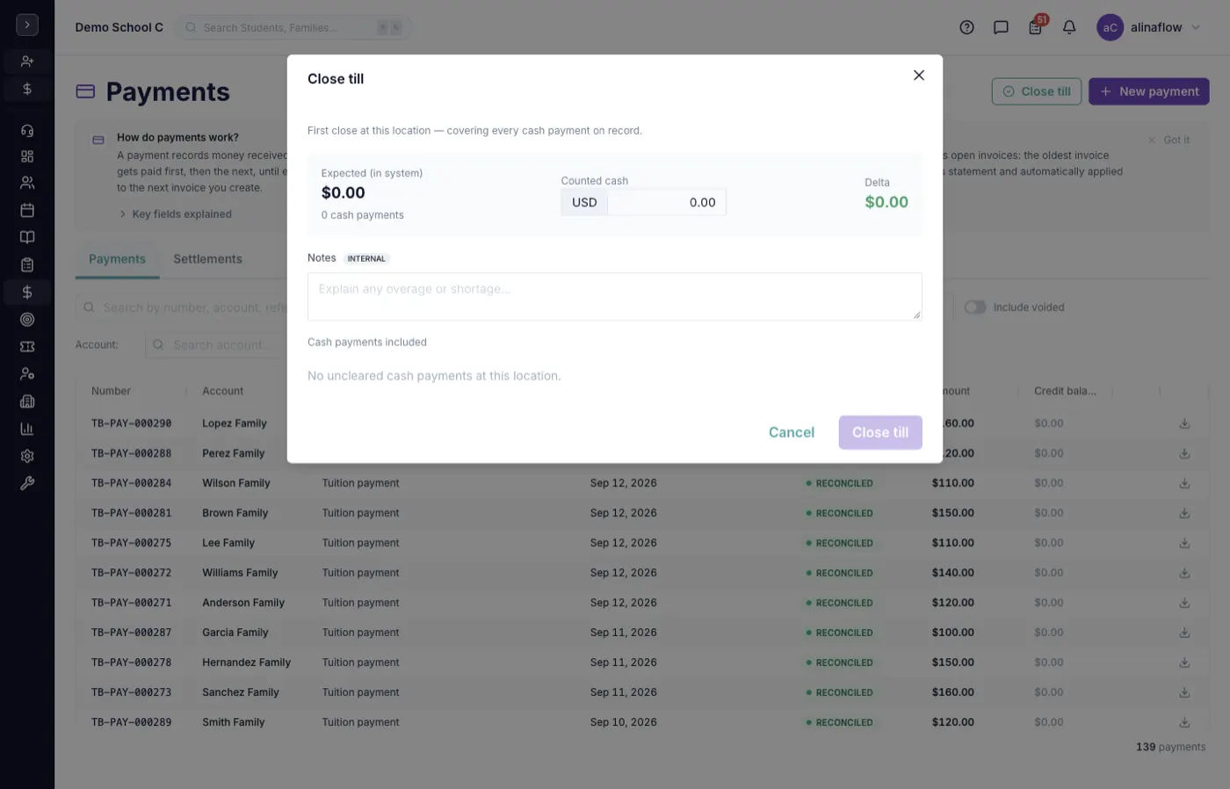Expand the sidebar with the chevron button
Image resolution: width=1230 pixels, height=789 pixels.
tap(27, 25)
